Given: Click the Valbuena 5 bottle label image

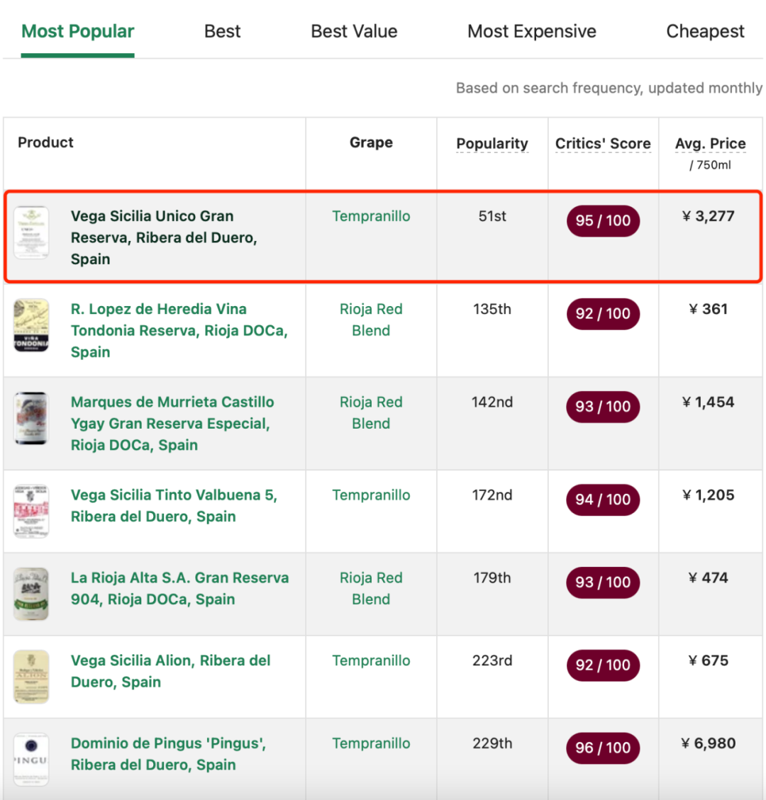Looking at the screenshot, I should pyautogui.click(x=31, y=511).
